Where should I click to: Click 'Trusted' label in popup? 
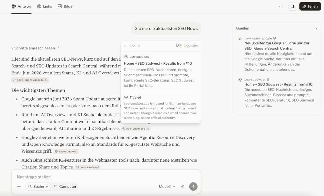coord(135,97)
